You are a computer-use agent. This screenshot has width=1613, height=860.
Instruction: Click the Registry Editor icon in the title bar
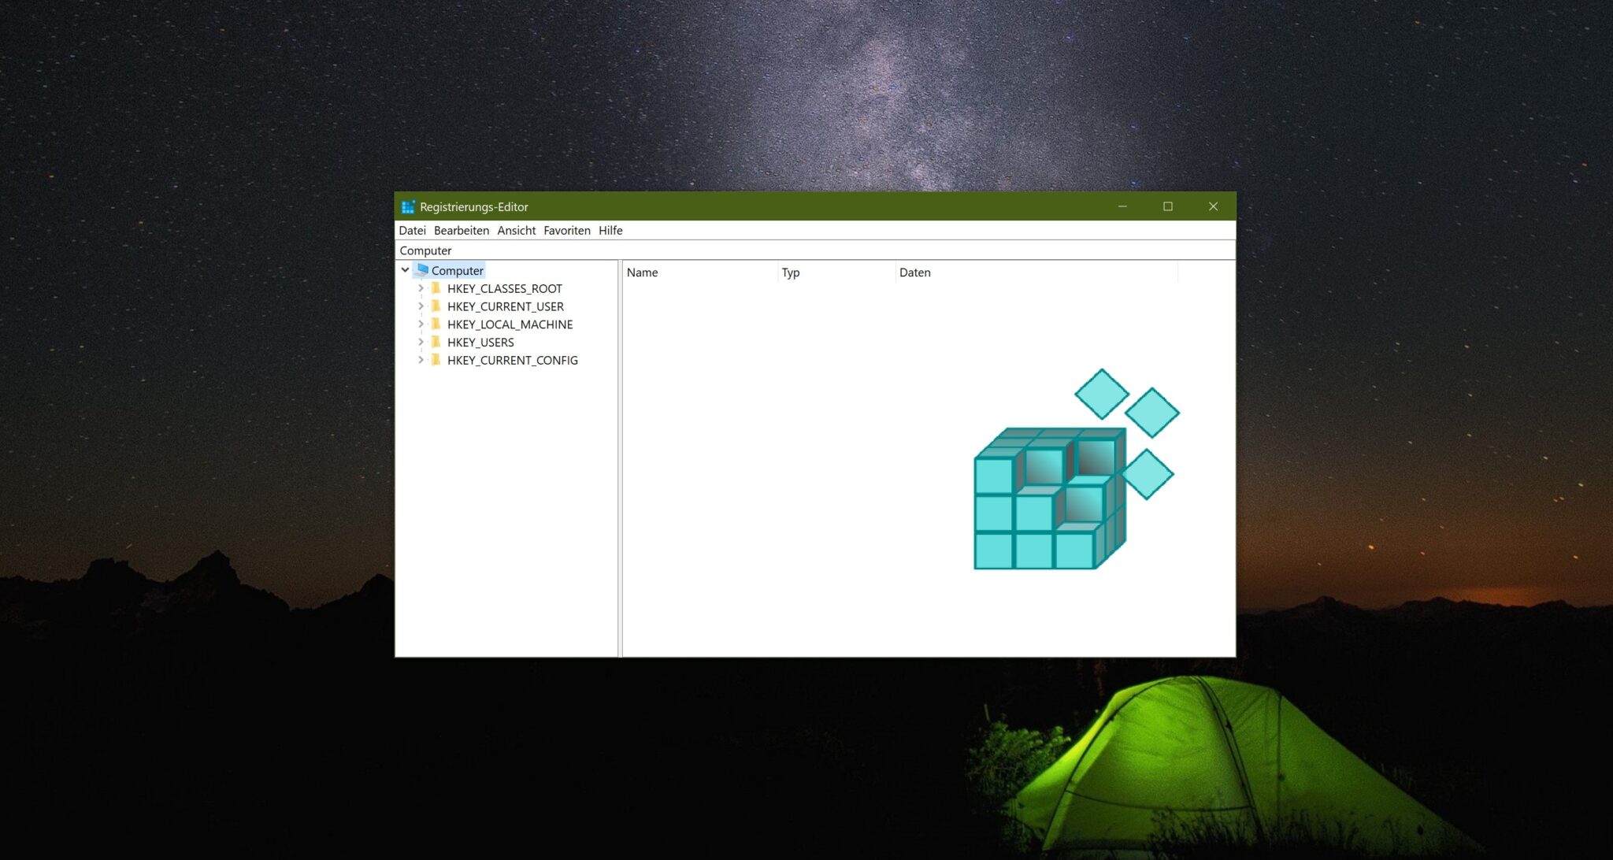pyautogui.click(x=408, y=206)
